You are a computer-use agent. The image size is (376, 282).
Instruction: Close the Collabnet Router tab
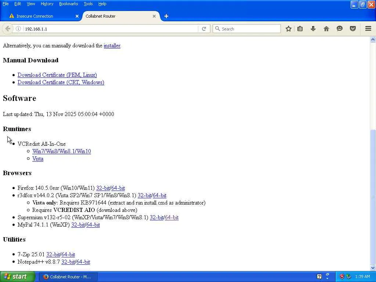point(154,16)
